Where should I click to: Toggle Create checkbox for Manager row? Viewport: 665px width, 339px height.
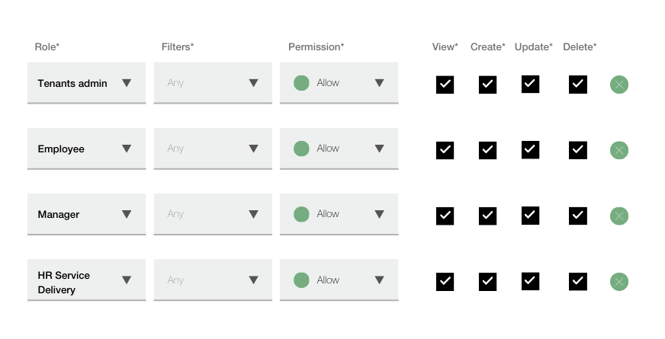pos(488,216)
